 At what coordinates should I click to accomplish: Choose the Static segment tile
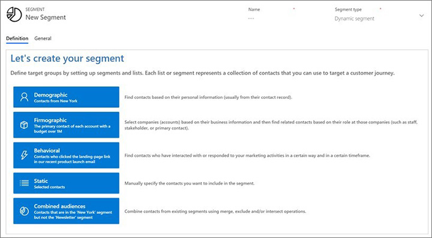(x=66, y=183)
